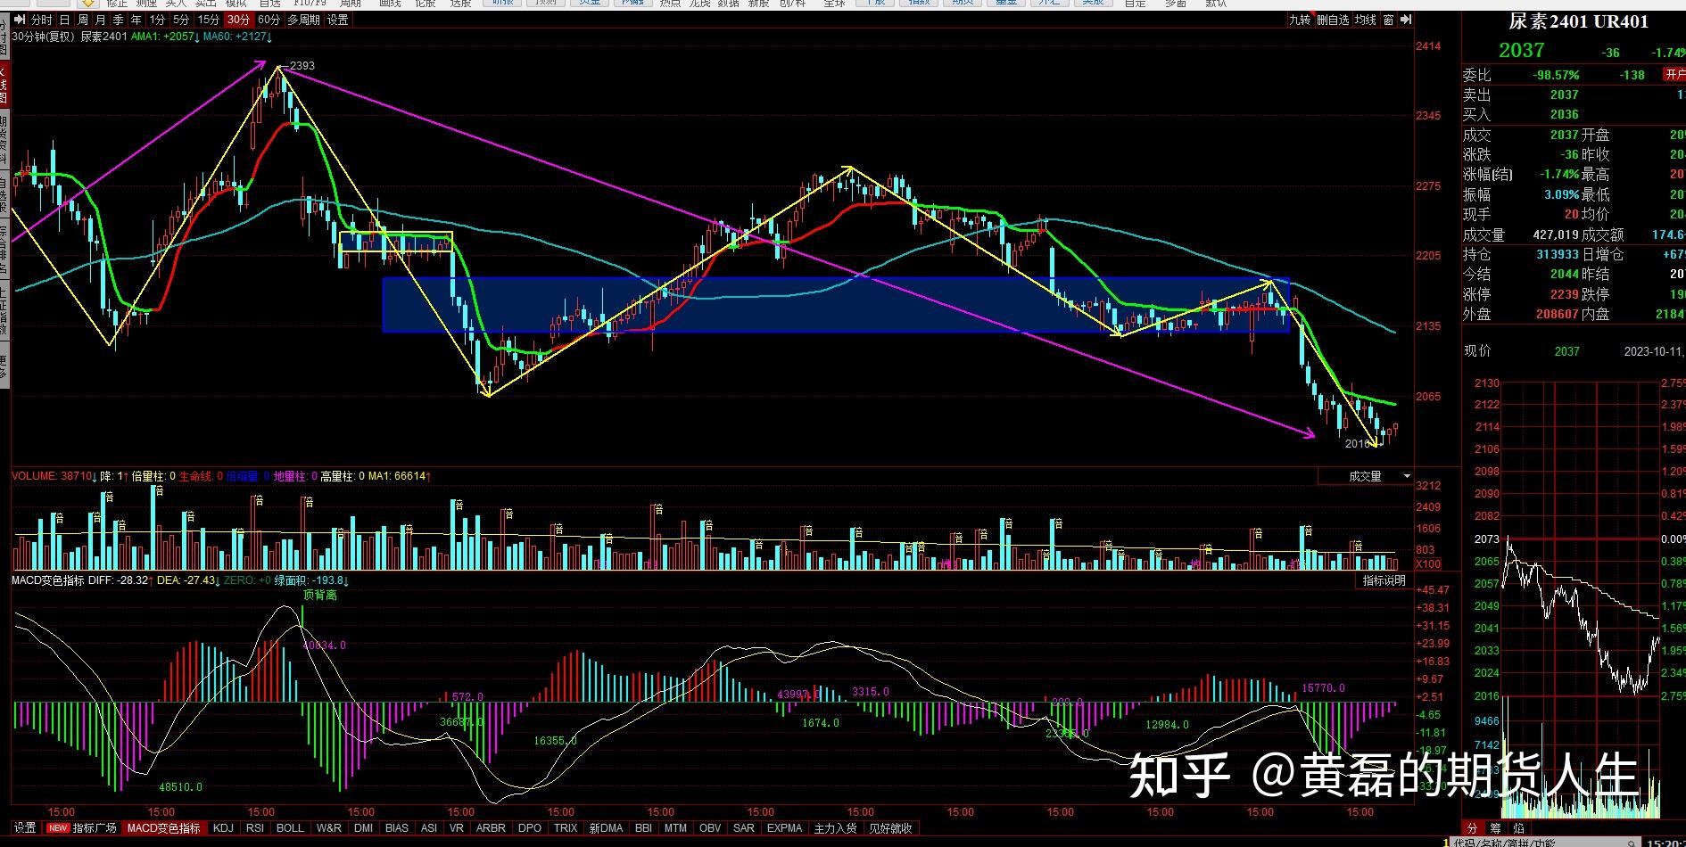Switch to the BBI indicator
The width and height of the screenshot is (1686, 847).
643,828
